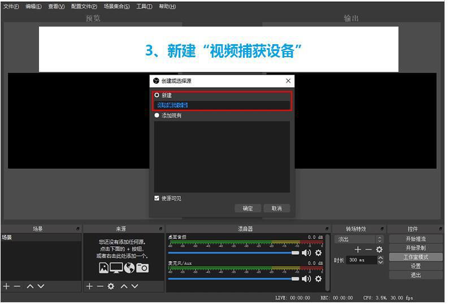Click the existing sources list box
The height and width of the screenshot is (304, 451).
click(222, 156)
